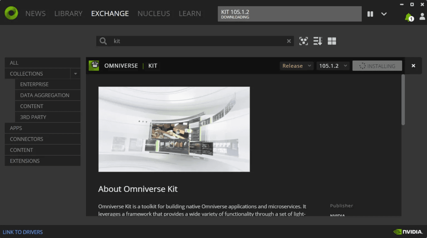427x238 pixels.
Task: Click the Installing button
Action: [377, 66]
